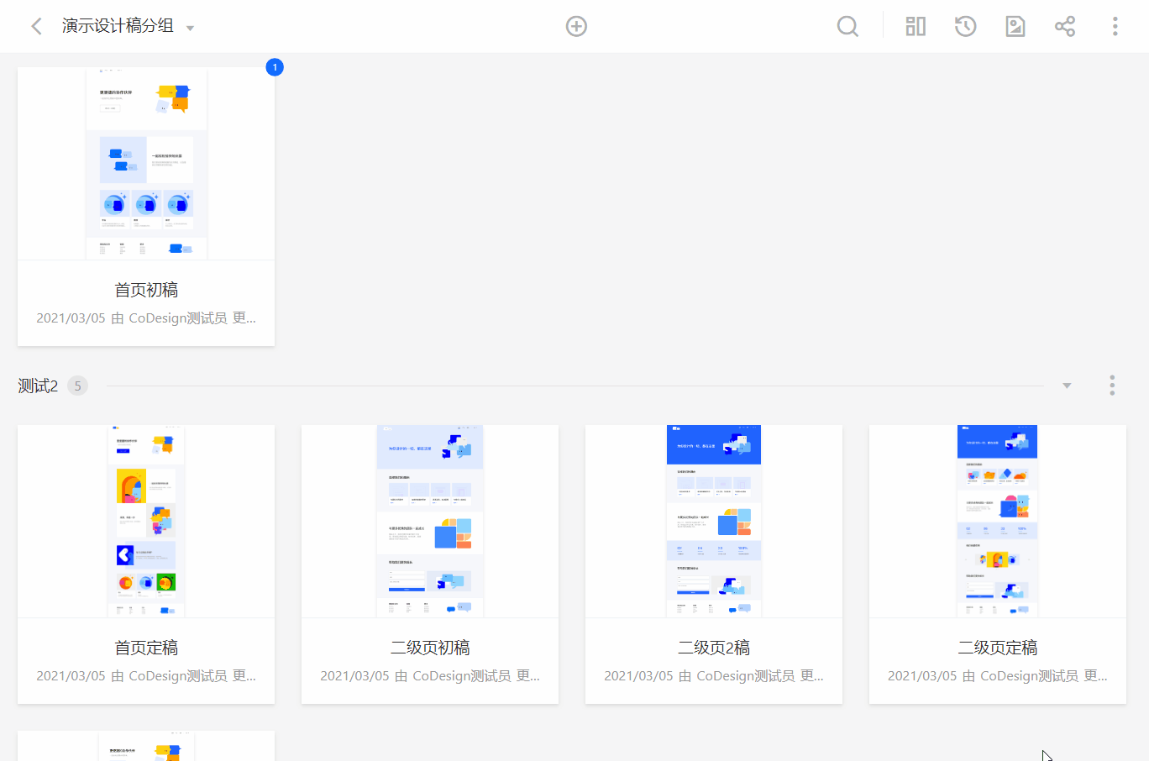
Task: Collapse the 测试2 group with arrow
Action: 1067,386
